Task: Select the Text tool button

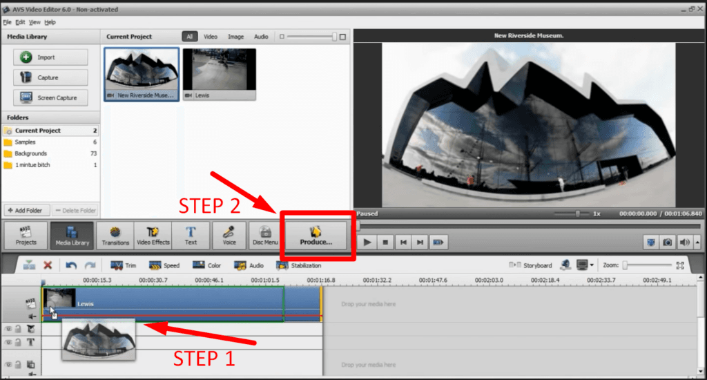Action: [x=191, y=235]
